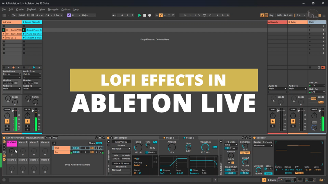This screenshot has height=184, width=328.
Task: Click the Arrangement Record button
Action: pyautogui.click(x=149, y=15)
